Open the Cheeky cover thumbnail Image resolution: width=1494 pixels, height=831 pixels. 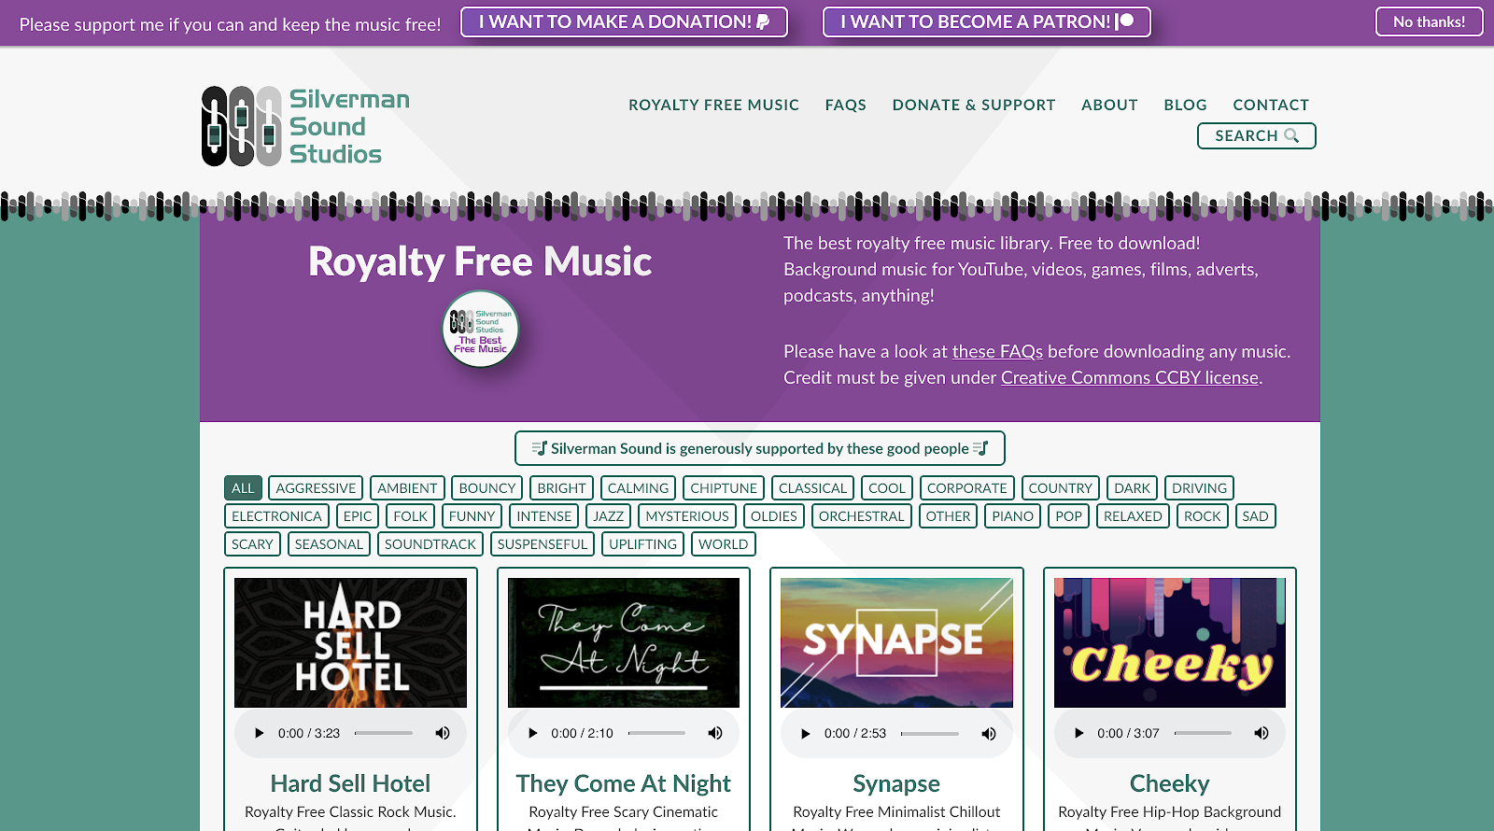click(x=1170, y=642)
